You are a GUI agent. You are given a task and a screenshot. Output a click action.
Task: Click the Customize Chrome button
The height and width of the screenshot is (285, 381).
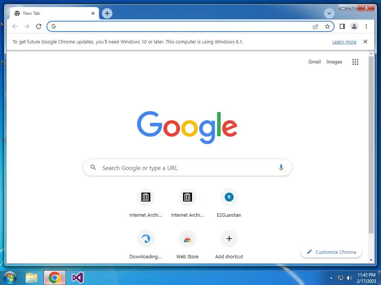click(x=331, y=252)
